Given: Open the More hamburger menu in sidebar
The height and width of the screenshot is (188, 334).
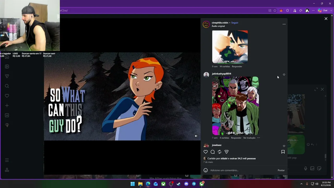Looking at the screenshot, I should pyautogui.click(x=7, y=160).
